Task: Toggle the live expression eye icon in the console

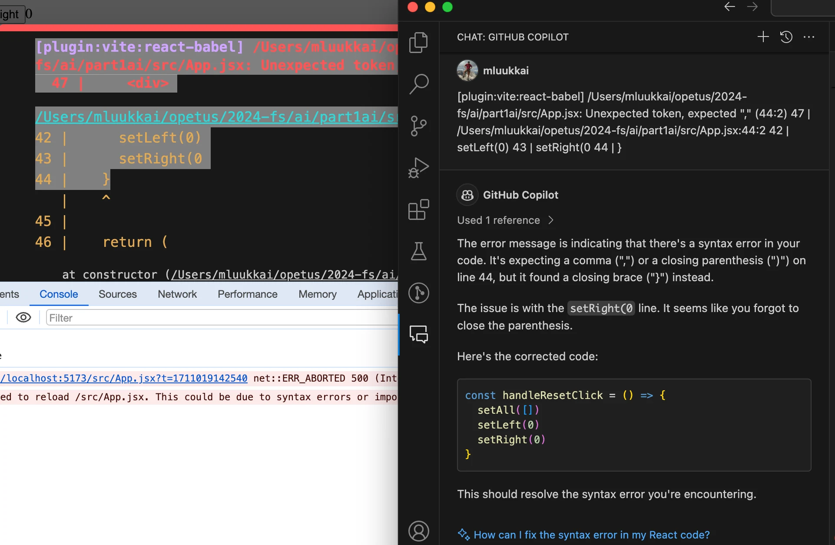Action: pyautogui.click(x=23, y=318)
